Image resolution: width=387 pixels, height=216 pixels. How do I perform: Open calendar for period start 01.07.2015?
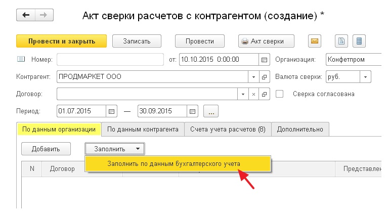point(112,111)
